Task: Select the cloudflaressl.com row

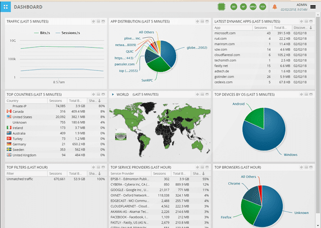Action: (x=264, y=55)
